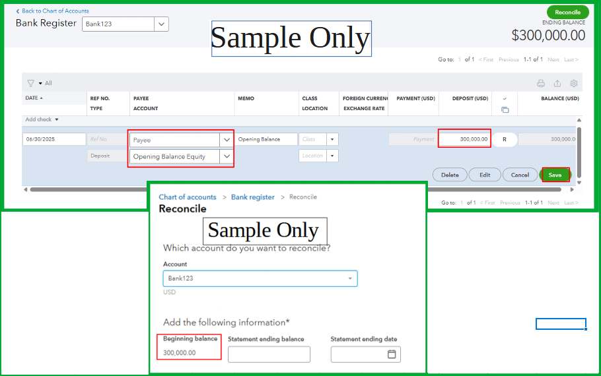This screenshot has height=376, width=601.
Task: Click the DEPOSIT (USD) column header
Action: (470, 99)
